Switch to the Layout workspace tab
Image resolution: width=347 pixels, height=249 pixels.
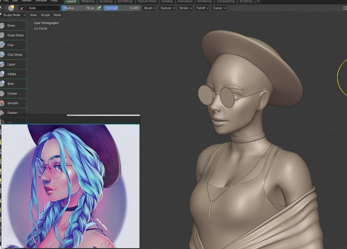click(71, 1)
